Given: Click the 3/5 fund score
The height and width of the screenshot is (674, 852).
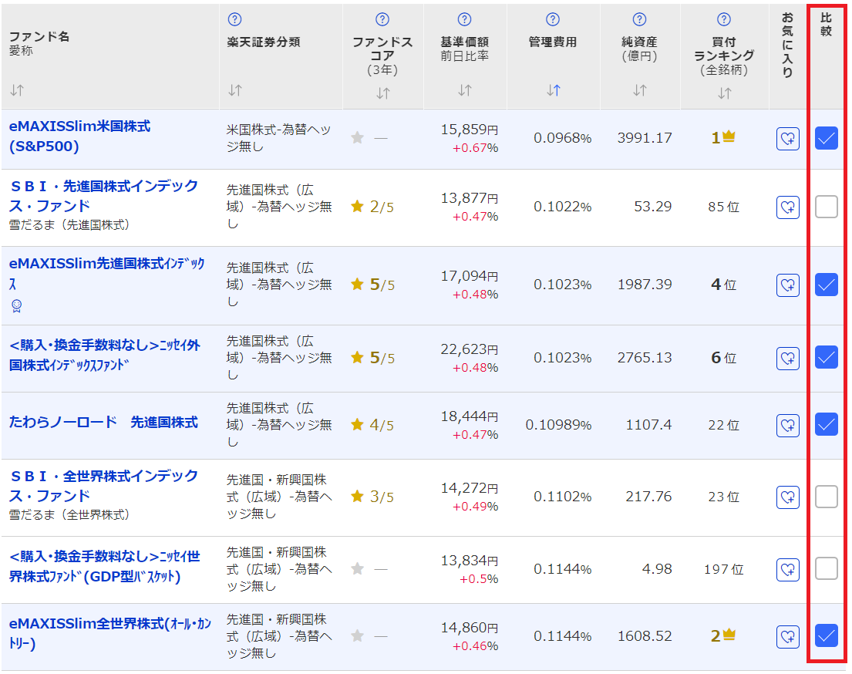Looking at the screenshot, I should 382,497.
